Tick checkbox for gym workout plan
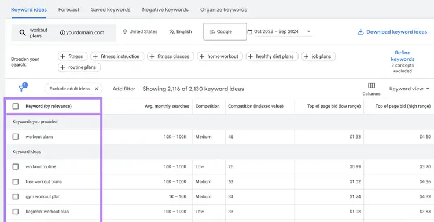The image size is (434, 222). pyautogui.click(x=16, y=196)
